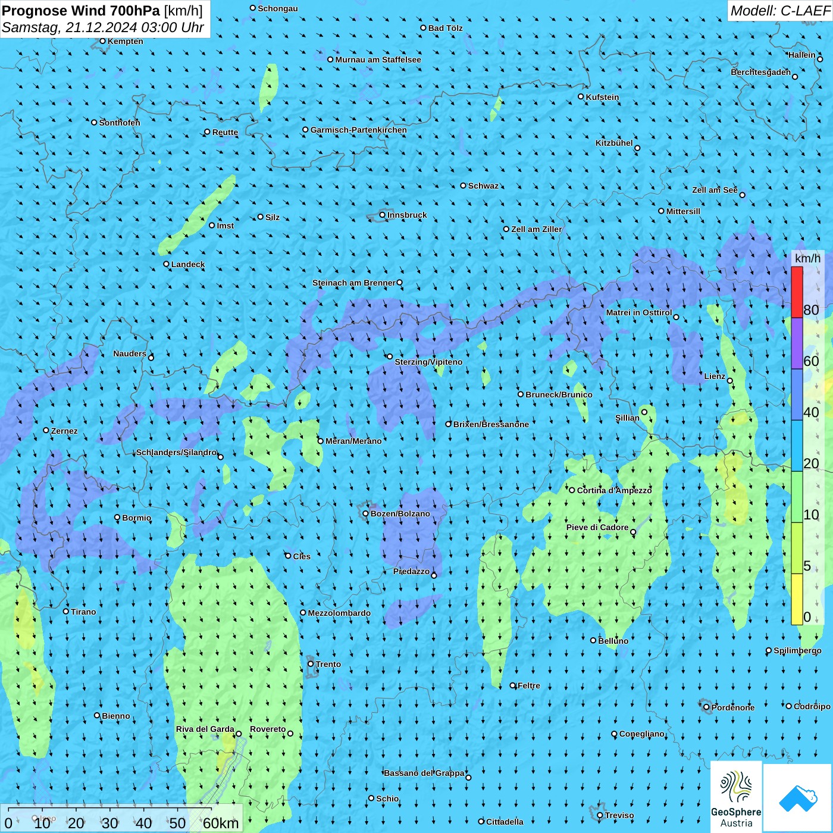The image size is (833, 833).
Task: Click the date 'Samstag, 21.12.2024 03:00 Uhr'
Action: coord(103,27)
